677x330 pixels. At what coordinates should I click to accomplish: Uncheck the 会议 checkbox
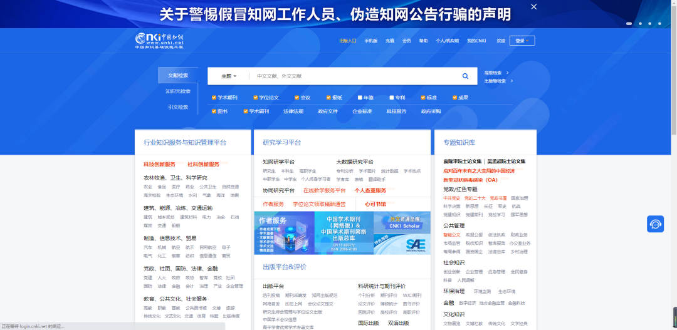click(297, 98)
